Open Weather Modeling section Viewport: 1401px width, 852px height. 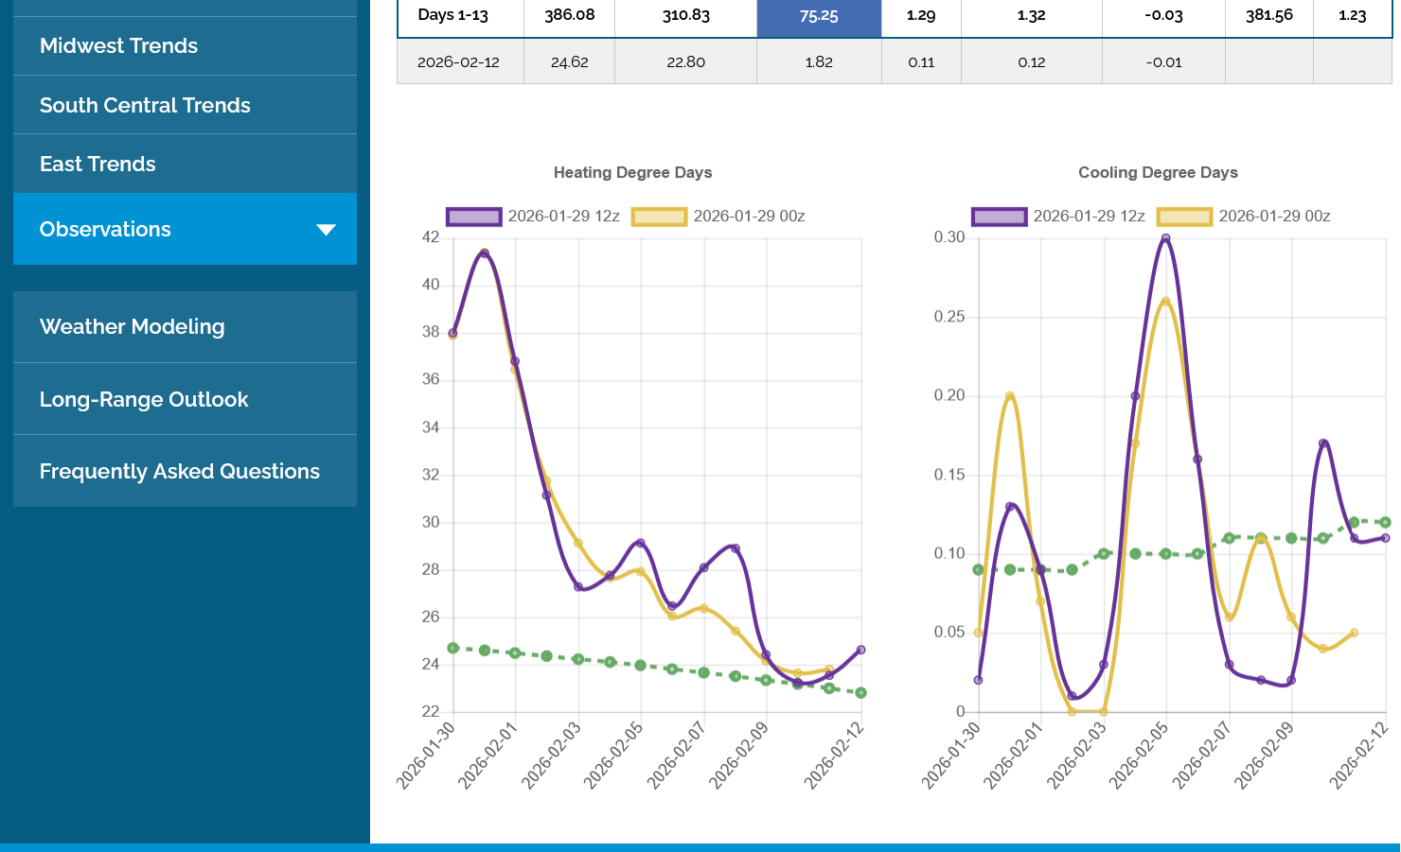tap(133, 326)
